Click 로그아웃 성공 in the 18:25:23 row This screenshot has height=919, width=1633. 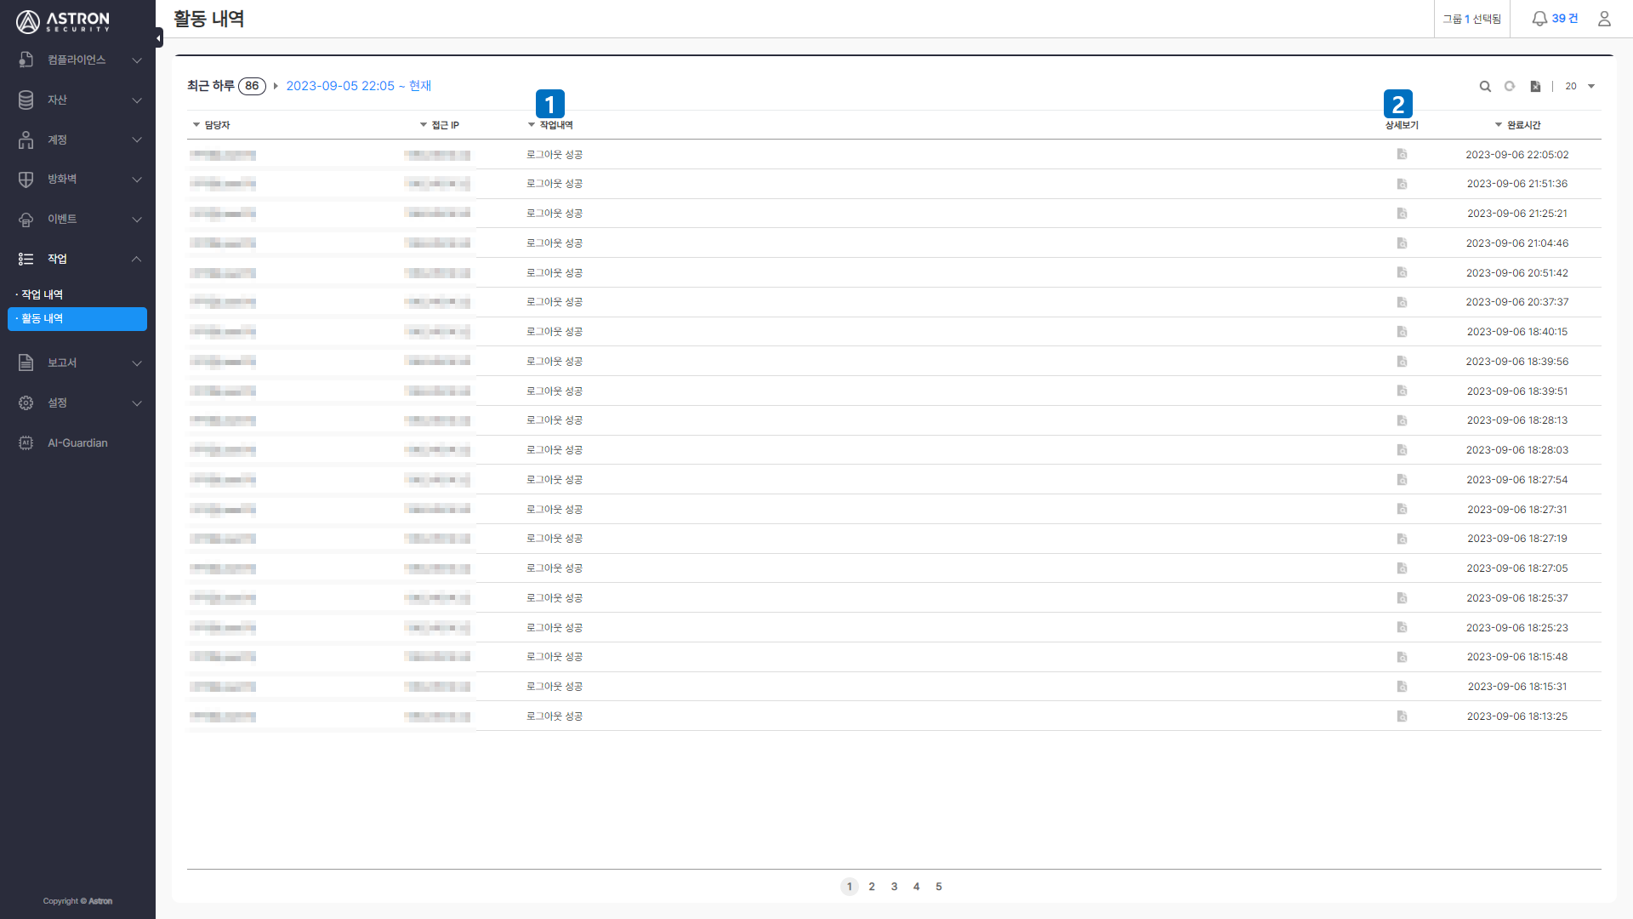click(x=555, y=628)
